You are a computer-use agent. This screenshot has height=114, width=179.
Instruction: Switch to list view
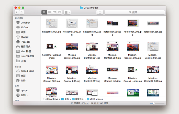pos(49,12)
